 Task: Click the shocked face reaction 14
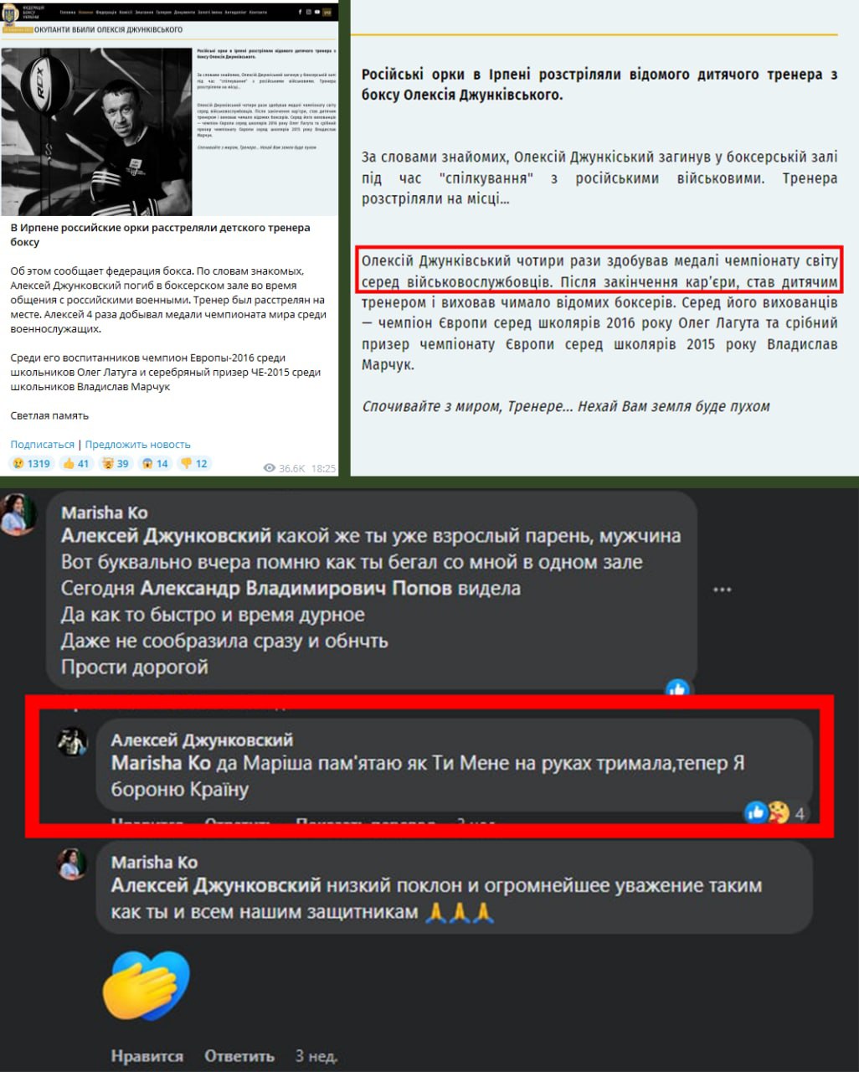[x=155, y=463]
